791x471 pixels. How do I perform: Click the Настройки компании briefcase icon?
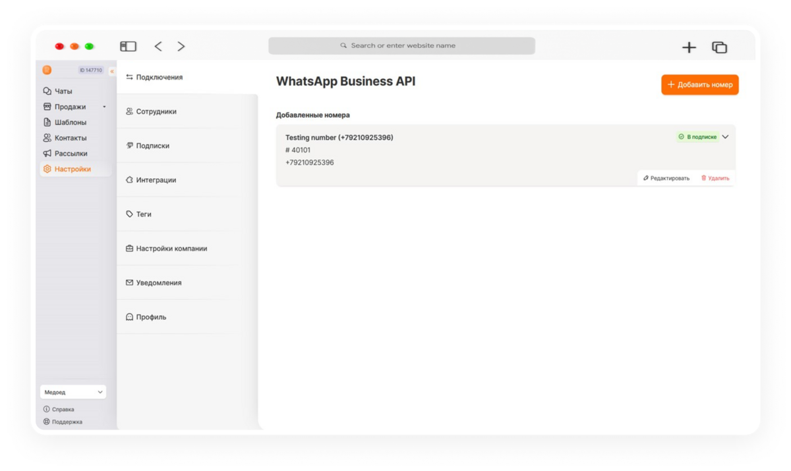click(129, 249)
